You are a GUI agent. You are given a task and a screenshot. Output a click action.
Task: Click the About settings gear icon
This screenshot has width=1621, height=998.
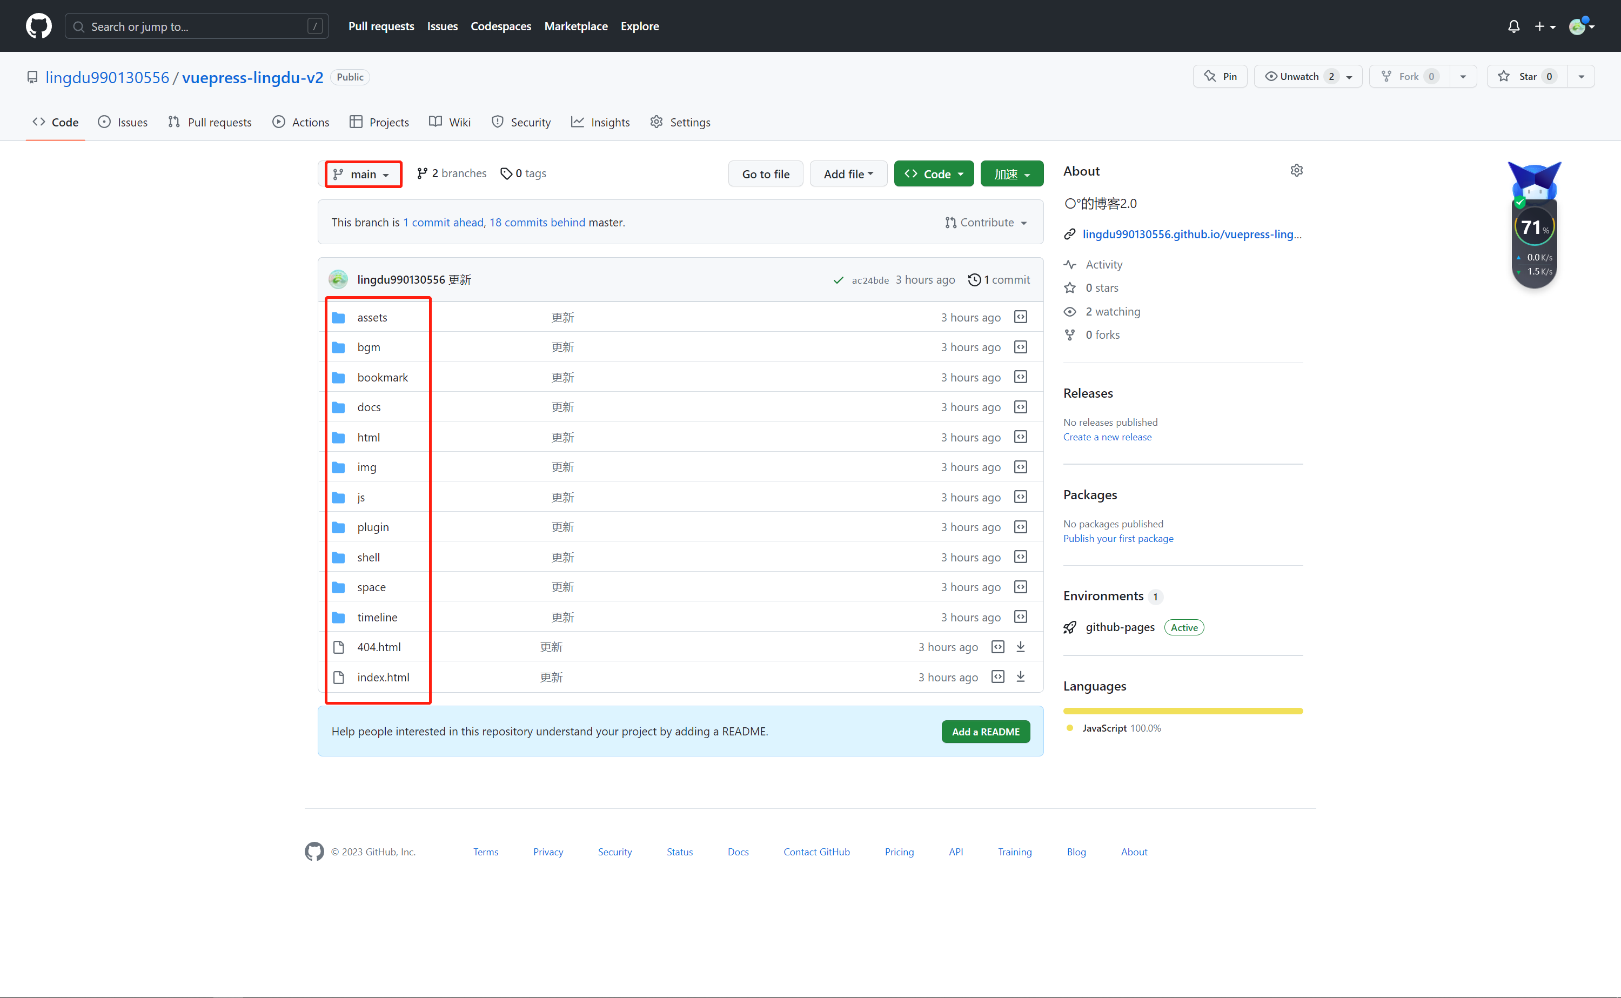[1296, 170]
